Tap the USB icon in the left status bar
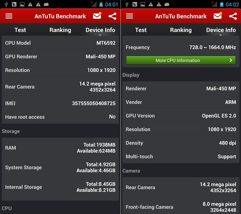 click(6, 4)
